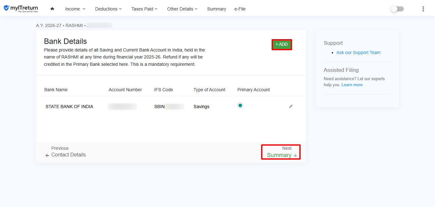
Task: Click the Bank Name column header
Action: click(x=56, y=90)
